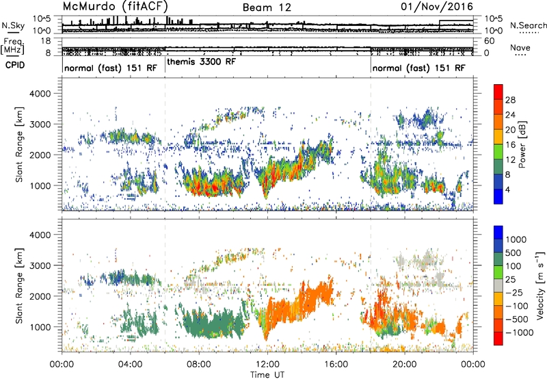This screenshot has height=379, width=547.
Task: Click the '500' tick on the Velocity scale
Action: click(513, 252)
